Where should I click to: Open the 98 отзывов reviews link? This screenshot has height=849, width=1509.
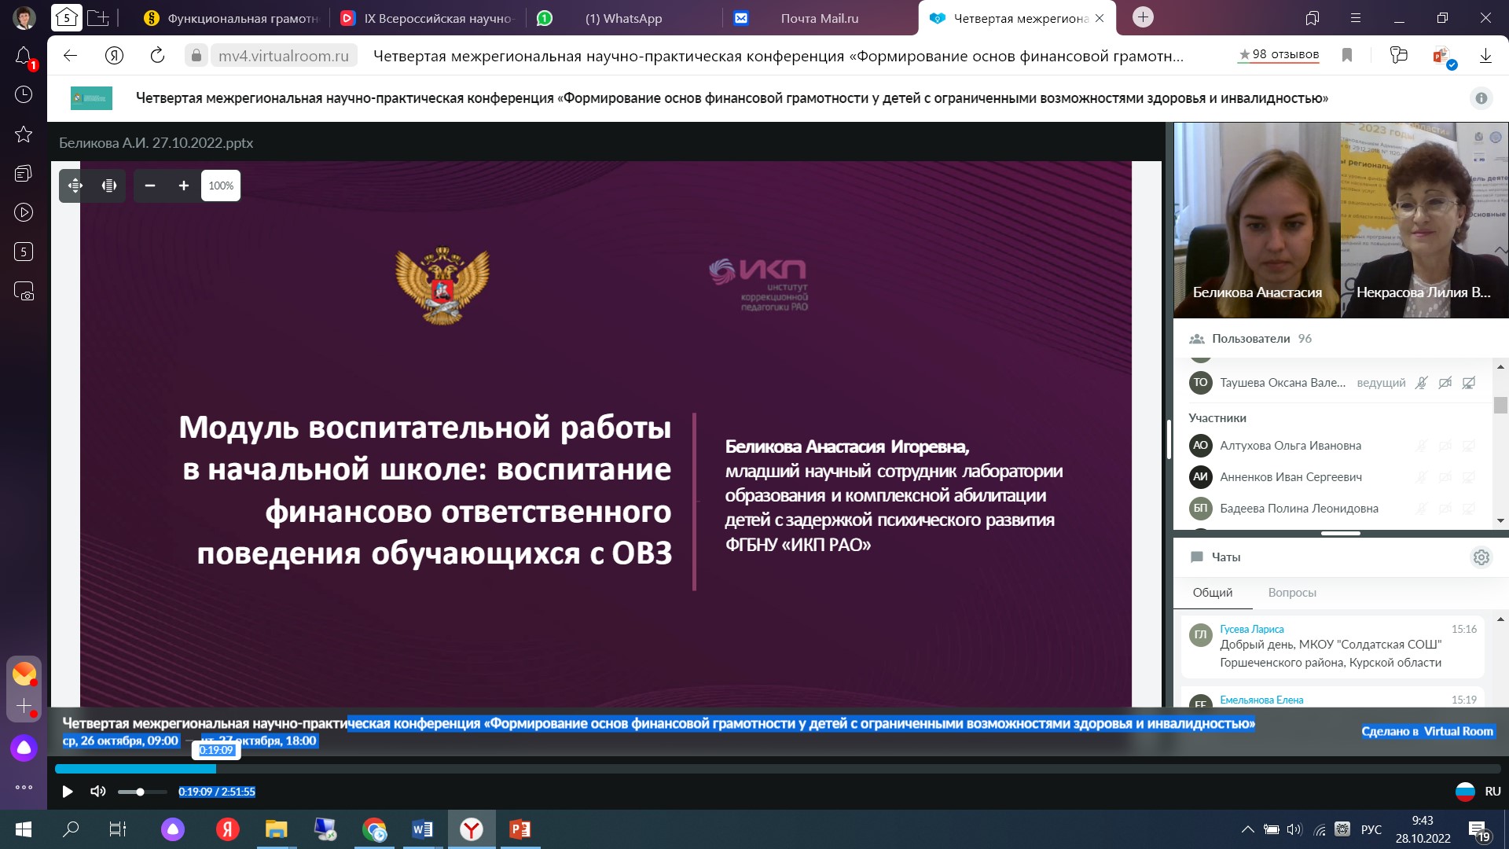1279,54
